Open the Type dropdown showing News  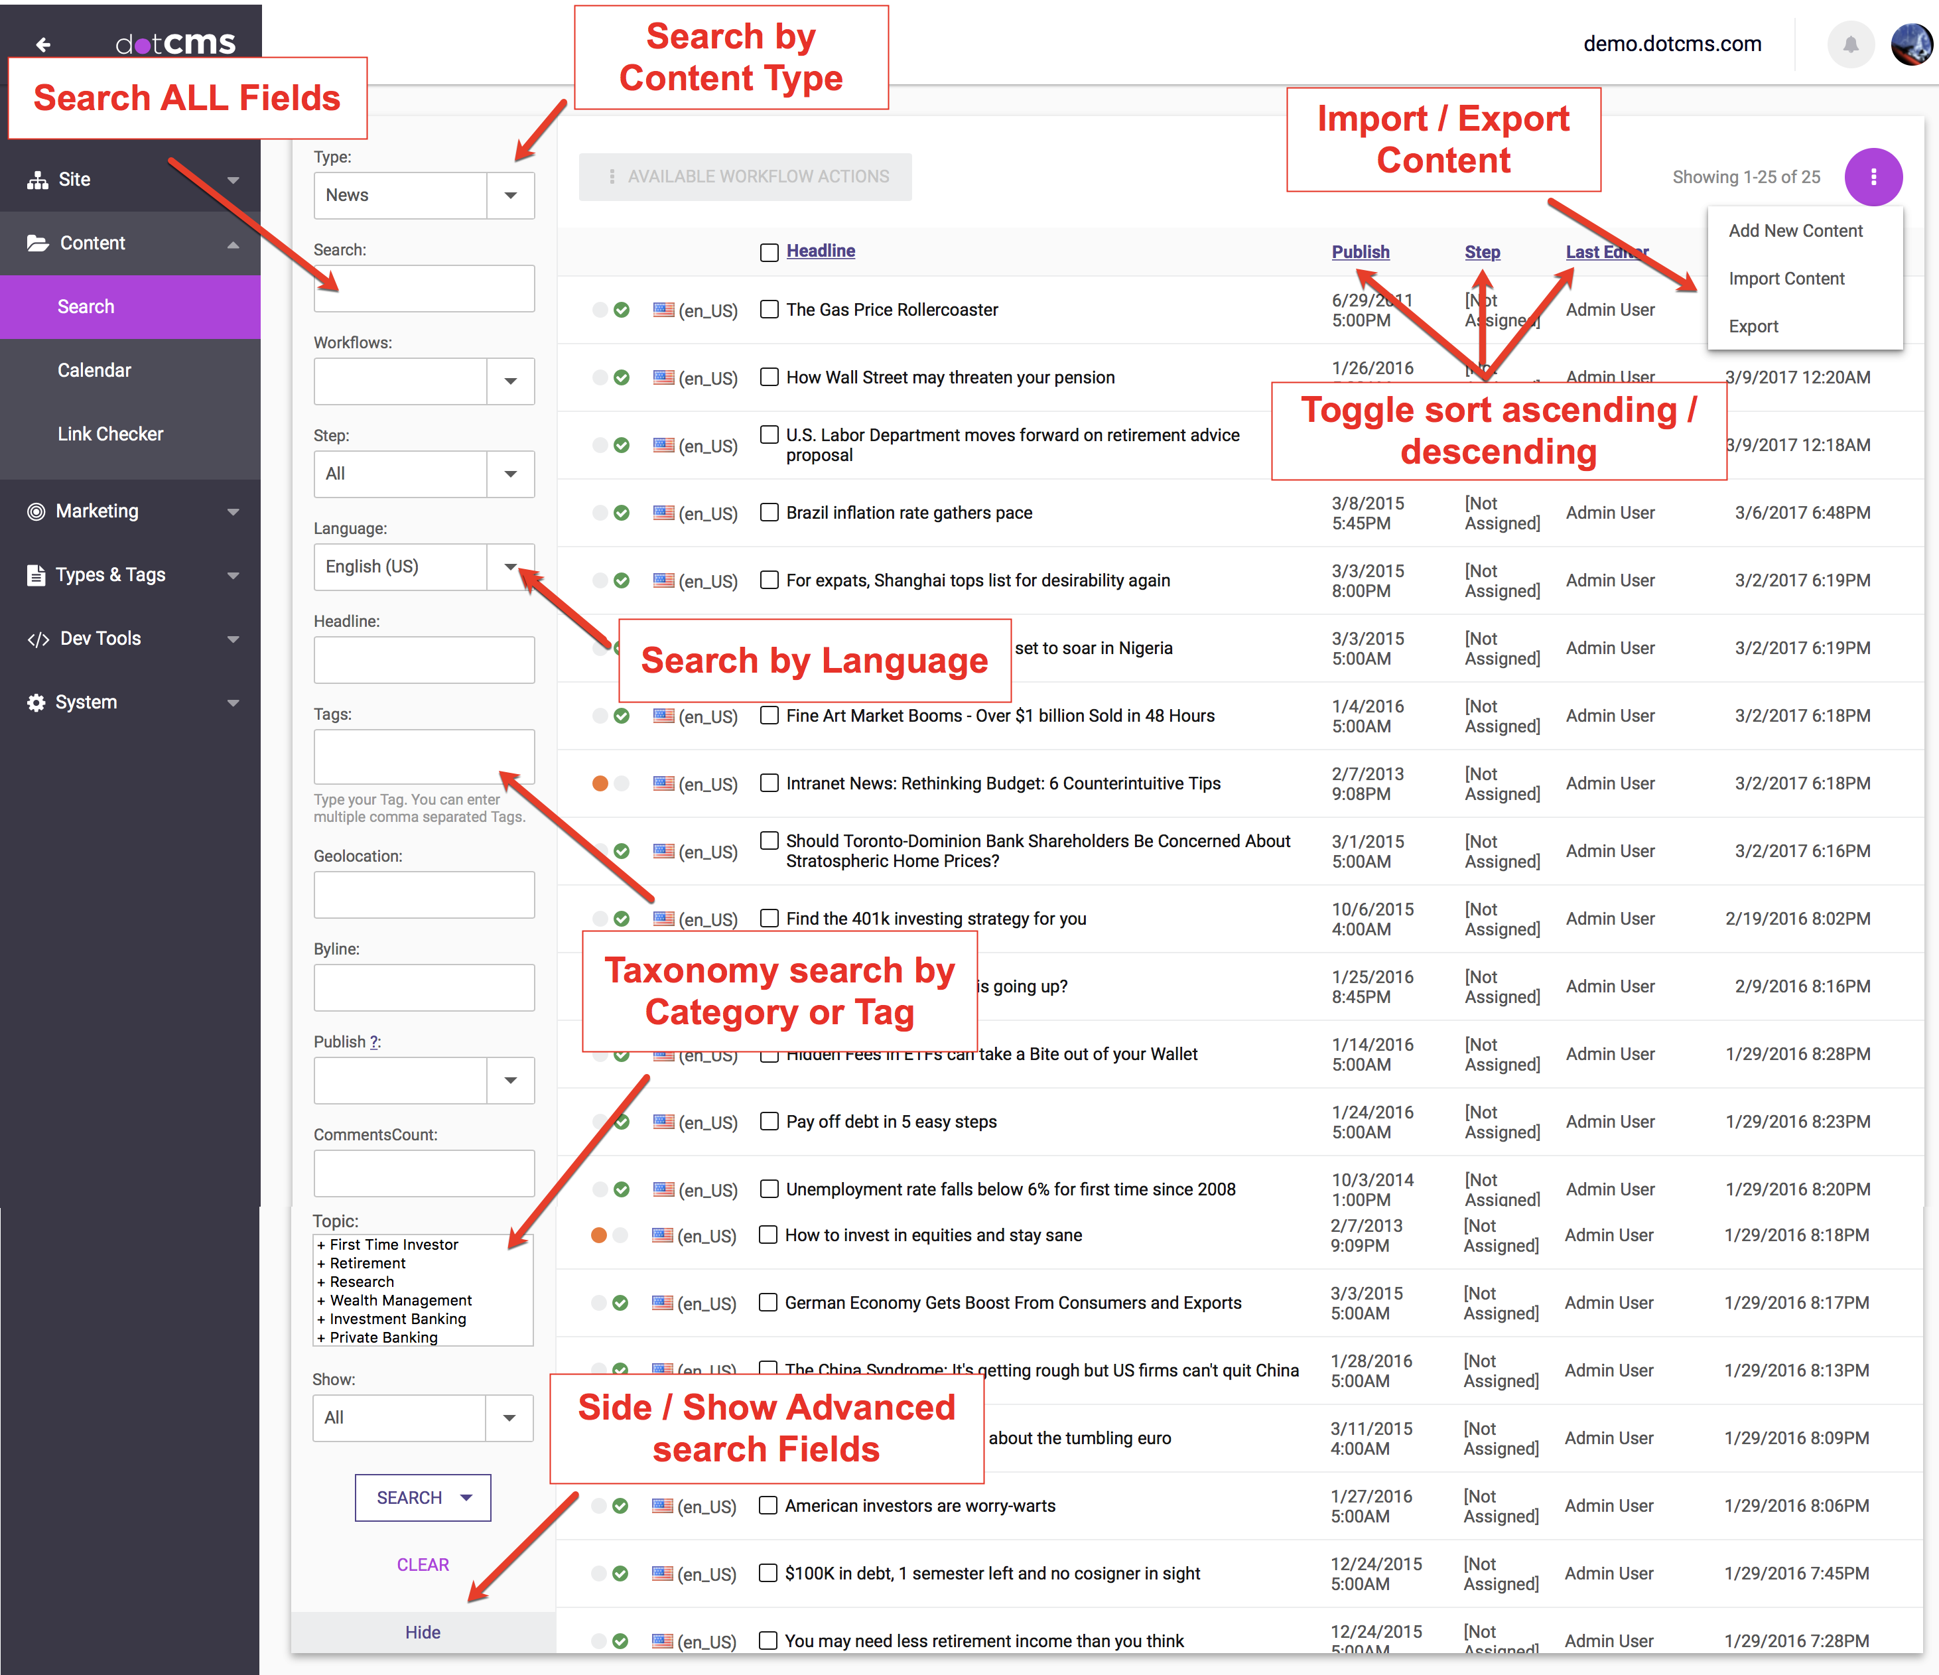coord(510,196)
